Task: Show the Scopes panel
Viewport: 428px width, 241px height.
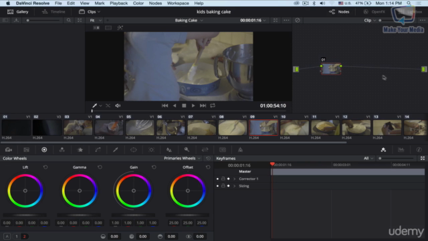Action: (x=401, y=150)
